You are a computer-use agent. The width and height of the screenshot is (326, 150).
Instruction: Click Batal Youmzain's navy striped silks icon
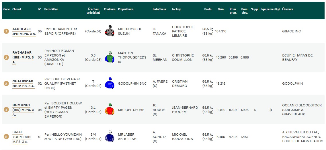coord(110,136)
